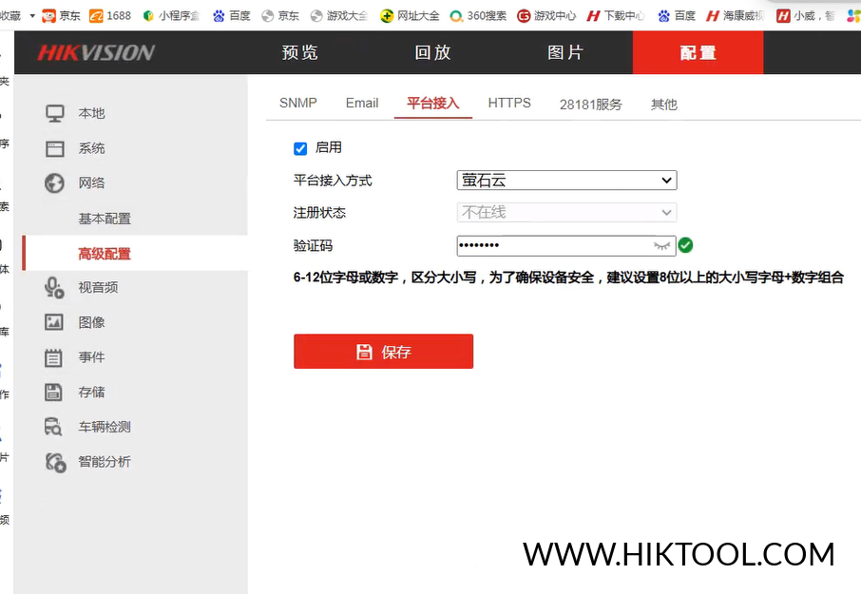This screenshot has height=594, width=861.
Task: Open the 下载中心 bookmark
Action: pos(616,16)
